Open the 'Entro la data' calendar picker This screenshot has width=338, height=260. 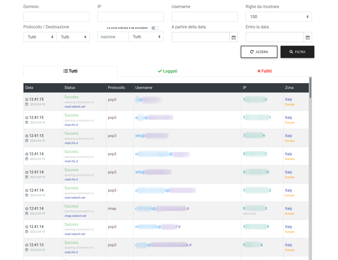coord(308,37)
